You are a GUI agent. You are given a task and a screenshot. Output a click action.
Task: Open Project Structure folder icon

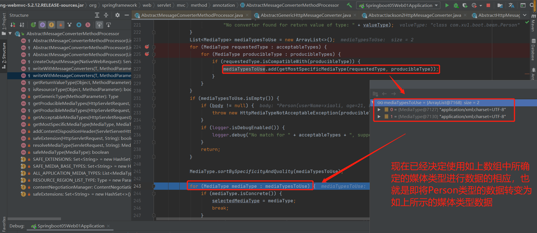500,5
